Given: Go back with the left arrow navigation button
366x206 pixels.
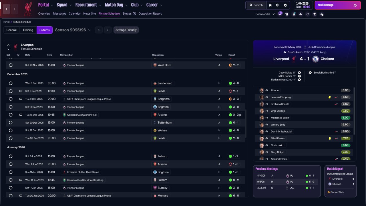Looking at the screenshot, I should [7, 9].
